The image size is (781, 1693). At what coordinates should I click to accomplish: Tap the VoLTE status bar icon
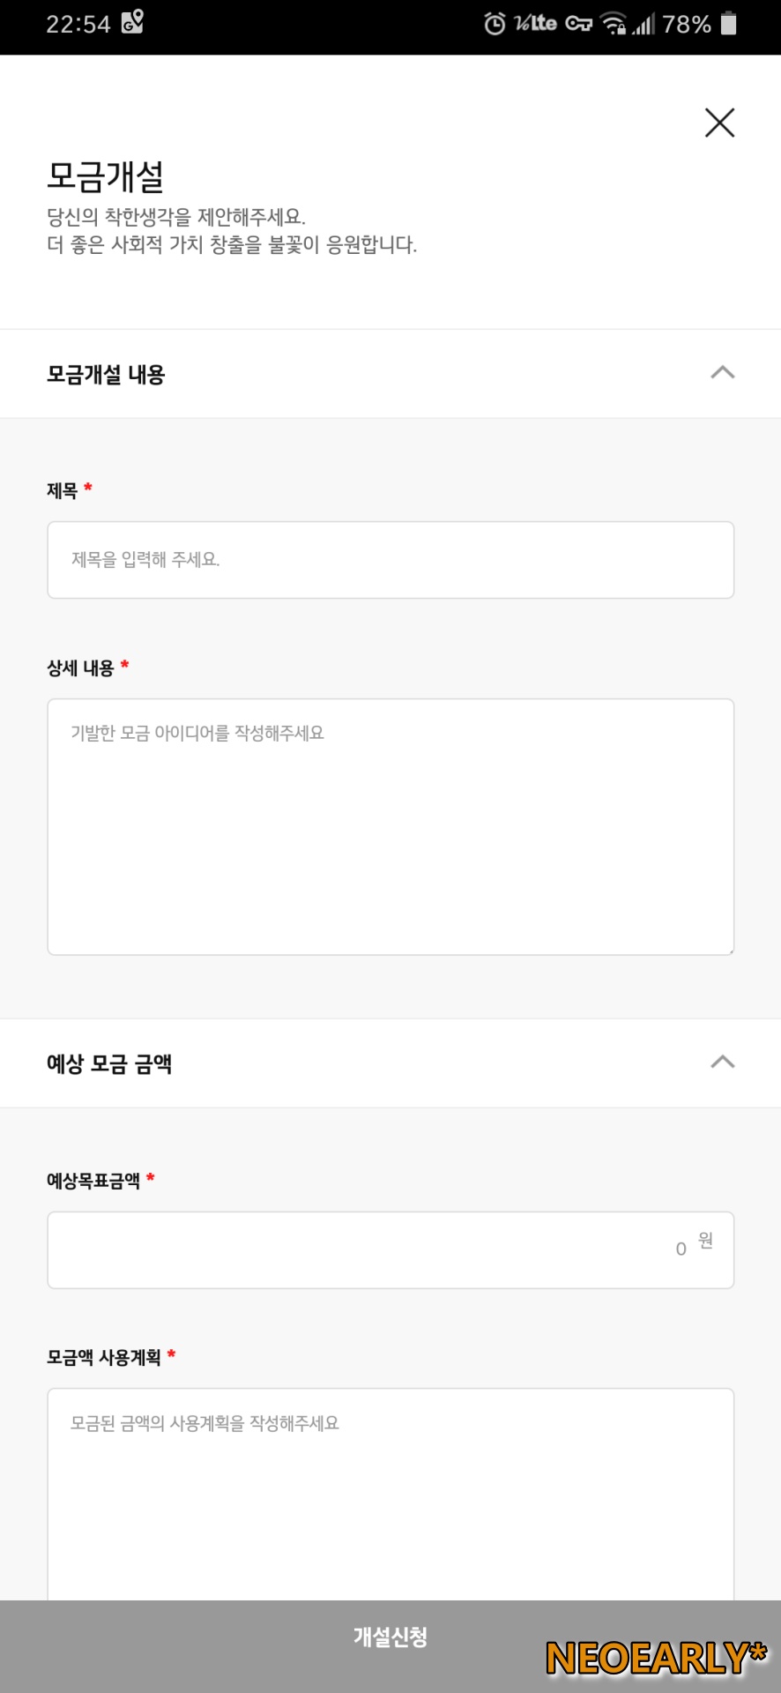click(x=535, y=24)
